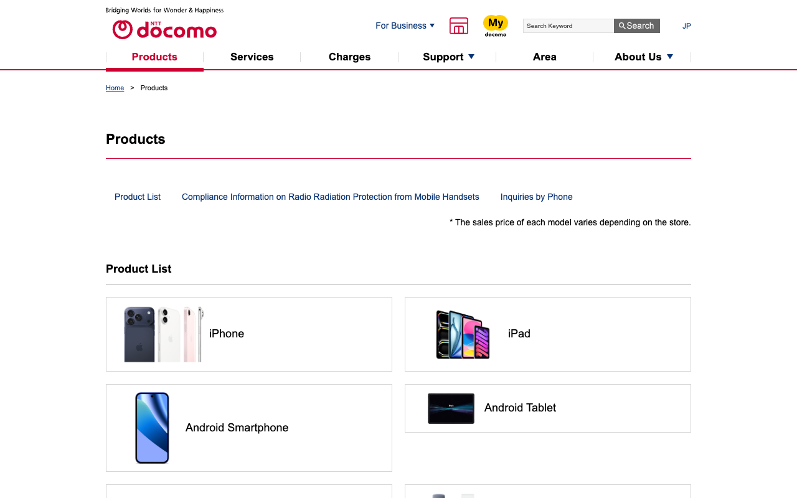The width and height of the screenshot is (797, 498).
Task: Click the iPad product image
Action: pyautogui.click(x=463, y=334)
